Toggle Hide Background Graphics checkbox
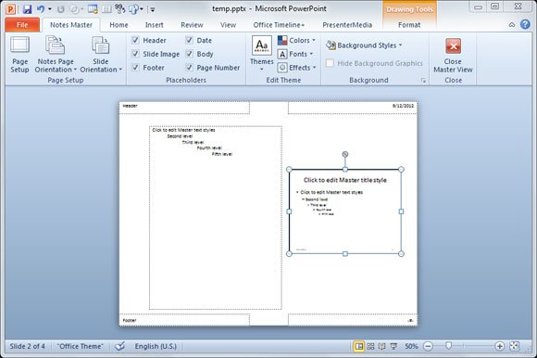Screen dimensions: 537x358 pos(330,63)
